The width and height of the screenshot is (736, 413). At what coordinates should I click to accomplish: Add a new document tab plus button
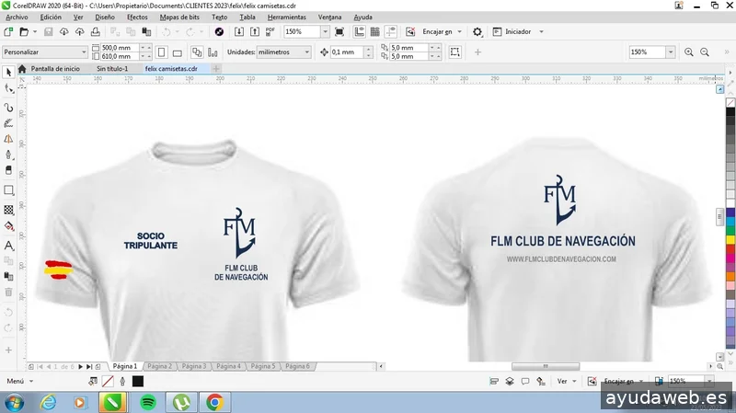[x=216, y=68]
